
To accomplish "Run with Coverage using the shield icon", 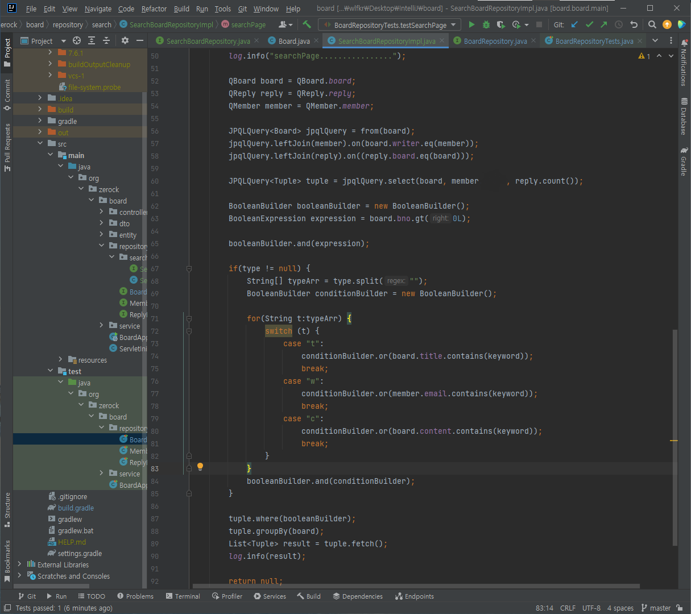I will click(500, 24).
